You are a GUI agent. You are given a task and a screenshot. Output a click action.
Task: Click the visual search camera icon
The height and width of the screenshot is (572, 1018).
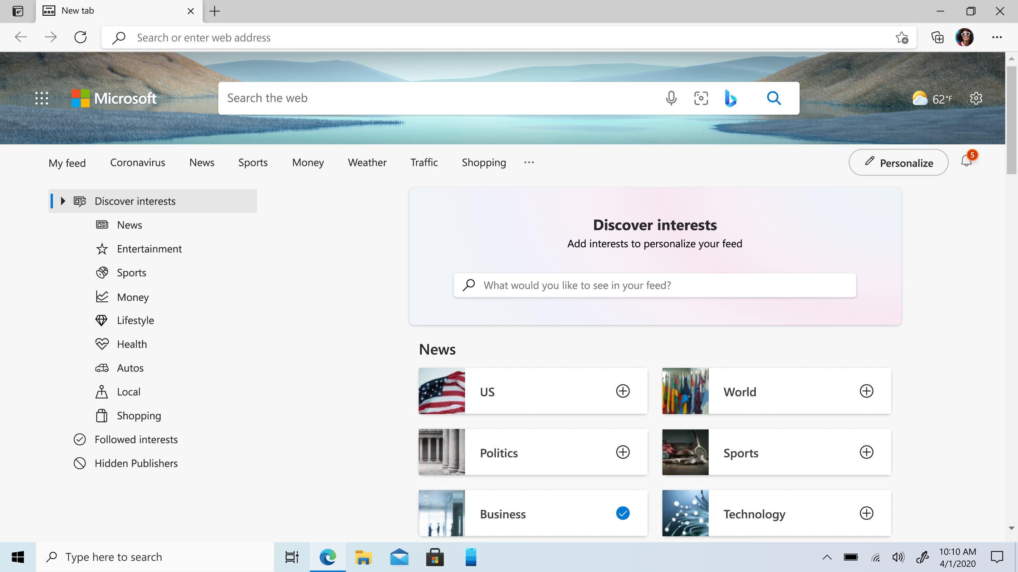pyautogui.click(x=701, y=98)
